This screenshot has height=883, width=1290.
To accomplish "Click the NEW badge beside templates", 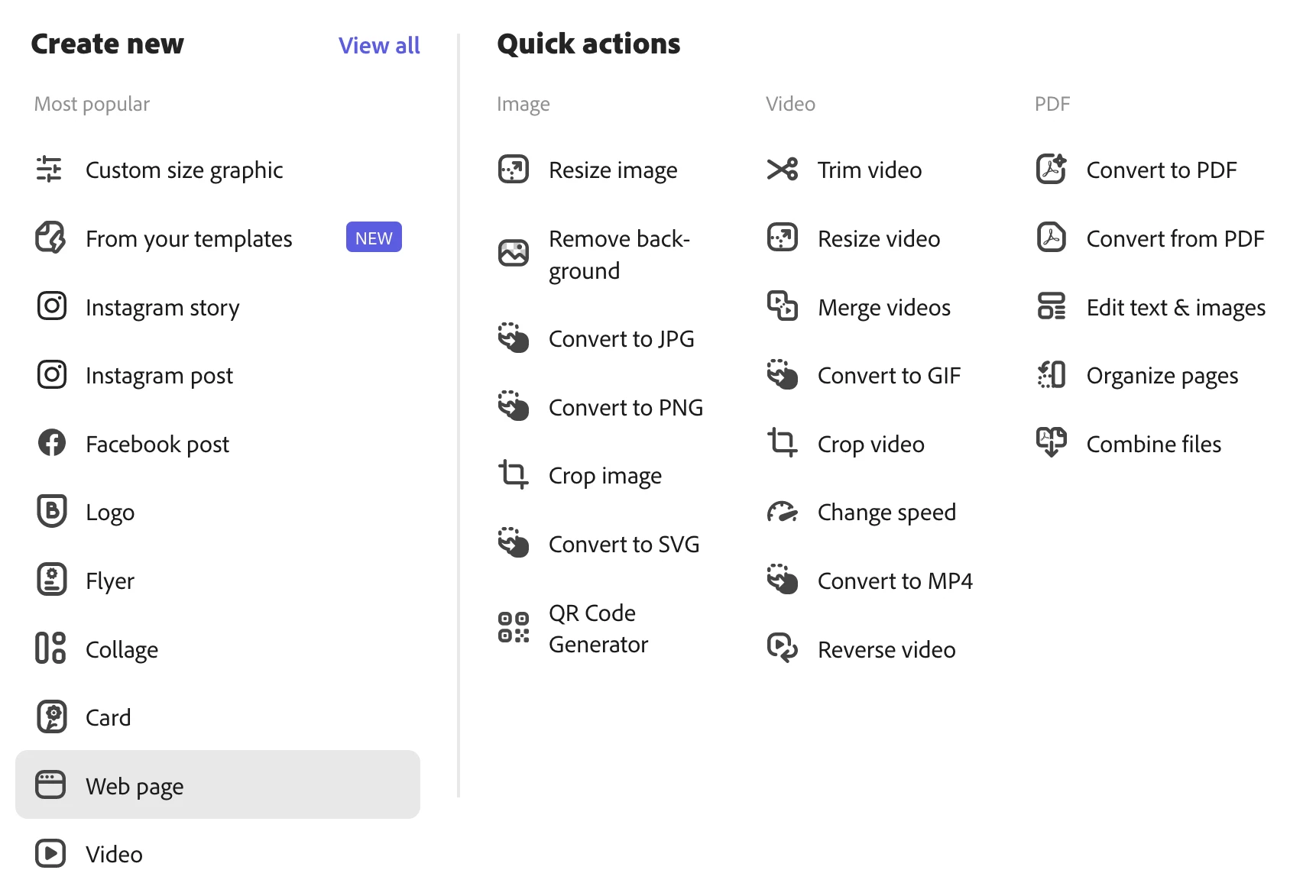I will 374,238.
